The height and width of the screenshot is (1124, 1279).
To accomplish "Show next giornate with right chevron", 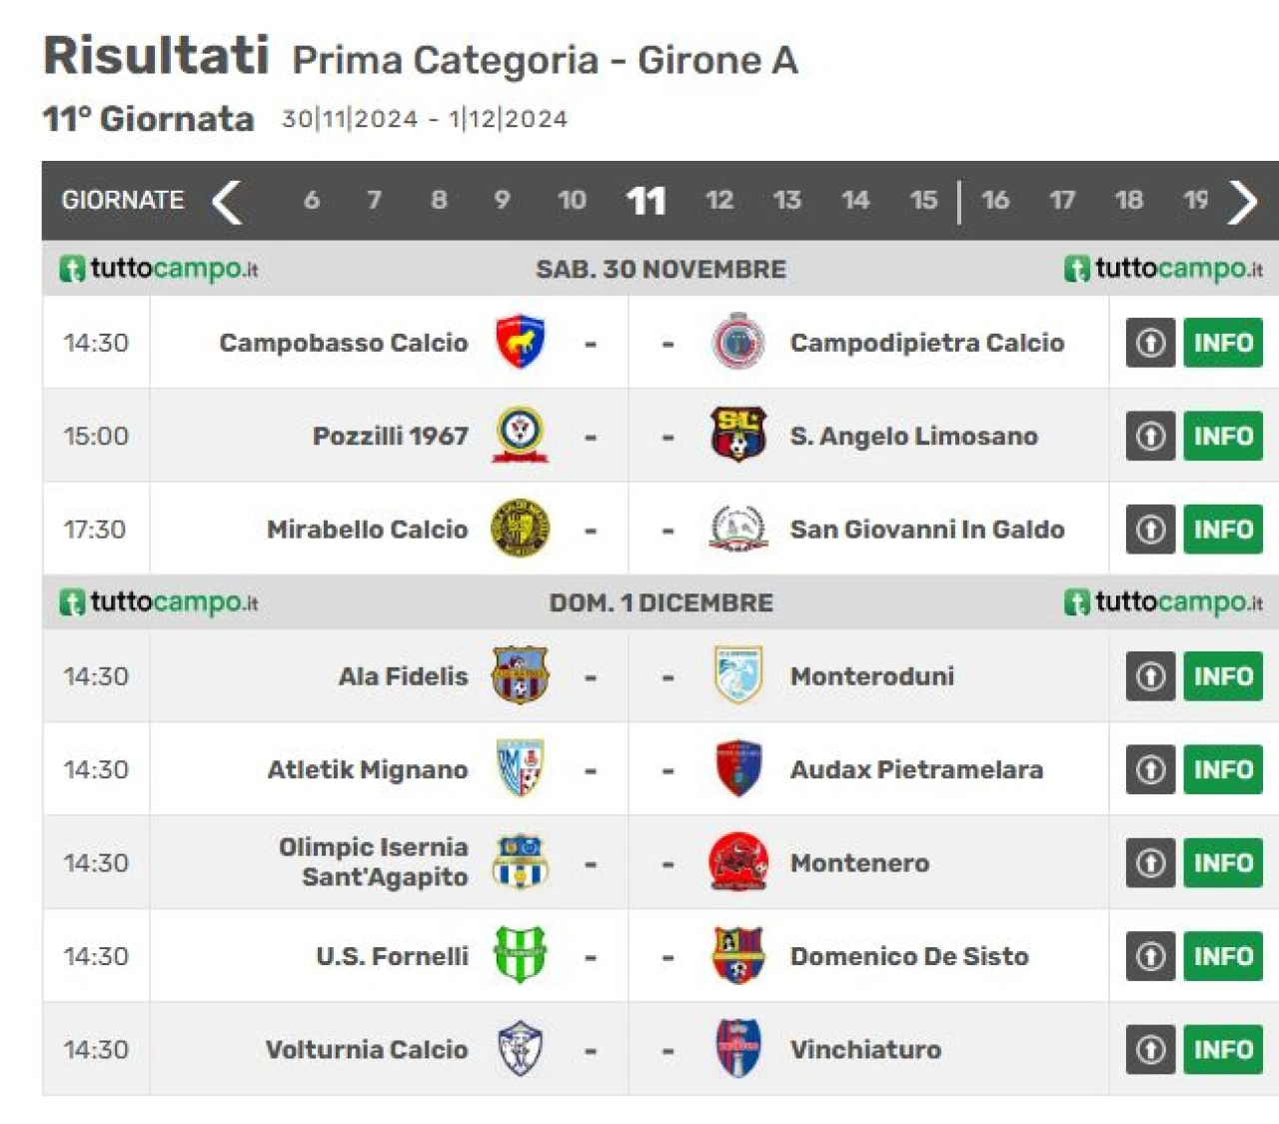I will [x=1243, y=202].
